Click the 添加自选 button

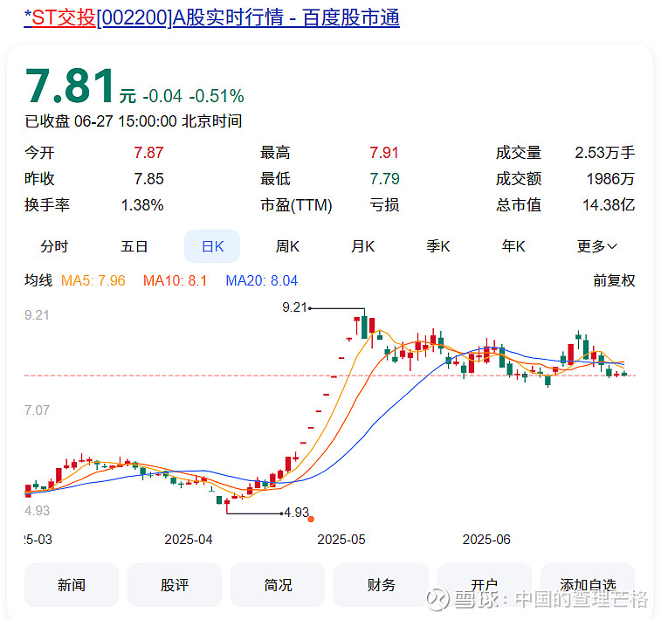click(x=588, y=584)
